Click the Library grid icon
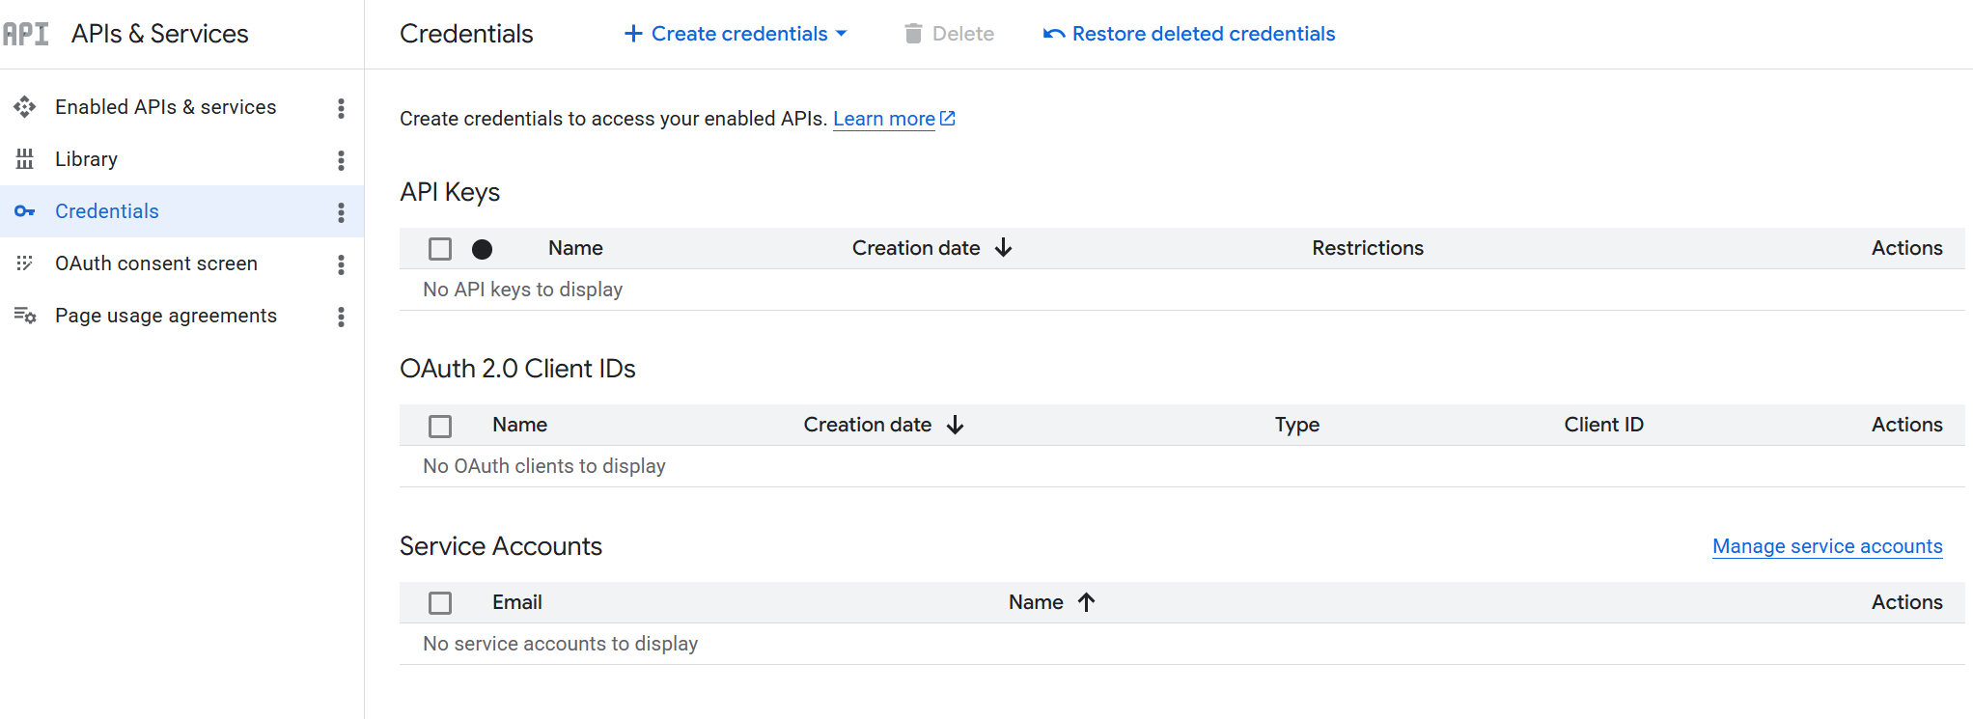Image resolution: width=1973 pixels, height=719 pixels. point(25,159)
